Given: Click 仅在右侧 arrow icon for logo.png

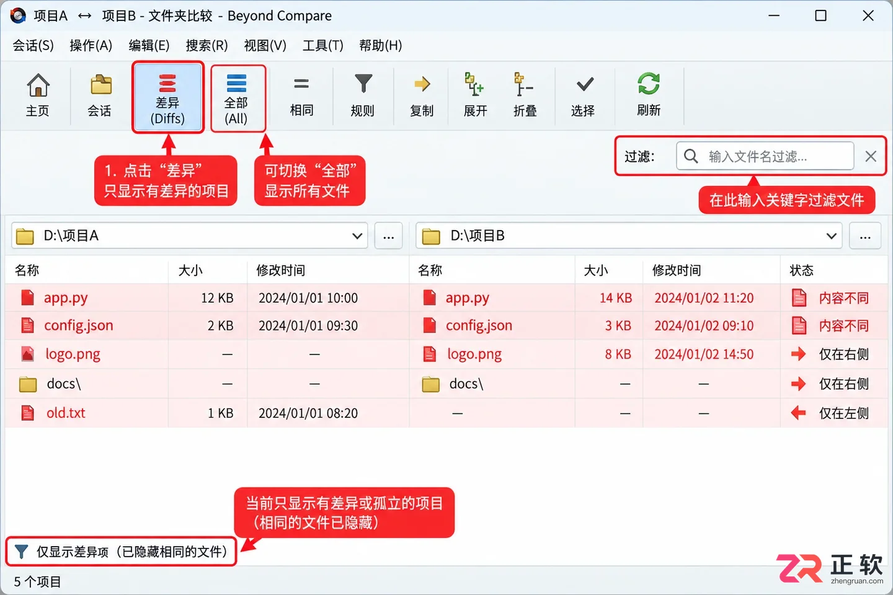Looking at the screenshot, I should [799, 354].
